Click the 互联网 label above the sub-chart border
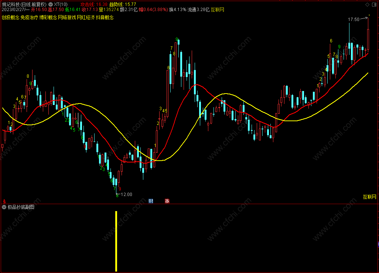This screenshot has width=379, height=273. pyautogui.click(x=369, y=197)
